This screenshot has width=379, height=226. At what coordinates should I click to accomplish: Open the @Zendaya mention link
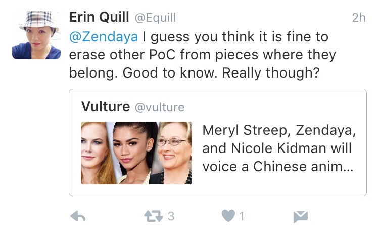pyautogui.click(x=103, y=37)
